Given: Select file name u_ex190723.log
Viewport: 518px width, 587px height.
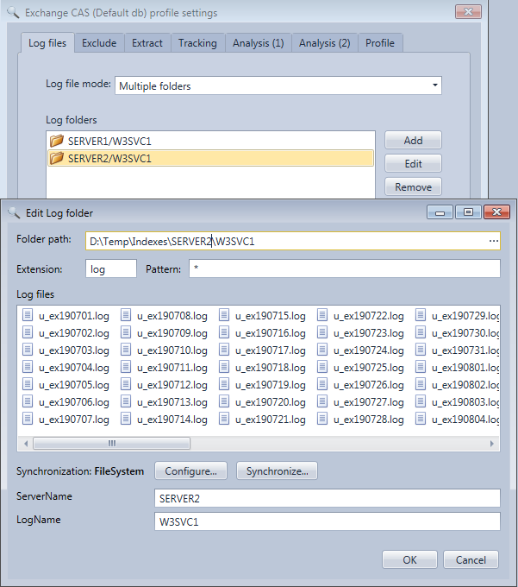Looking at the screenshot, I should coord(369,333).
